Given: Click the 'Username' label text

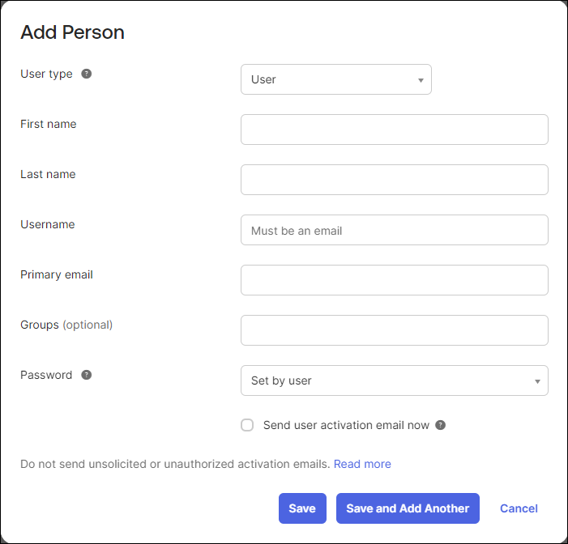Looking at the screenshot, I should coord(48,224).
